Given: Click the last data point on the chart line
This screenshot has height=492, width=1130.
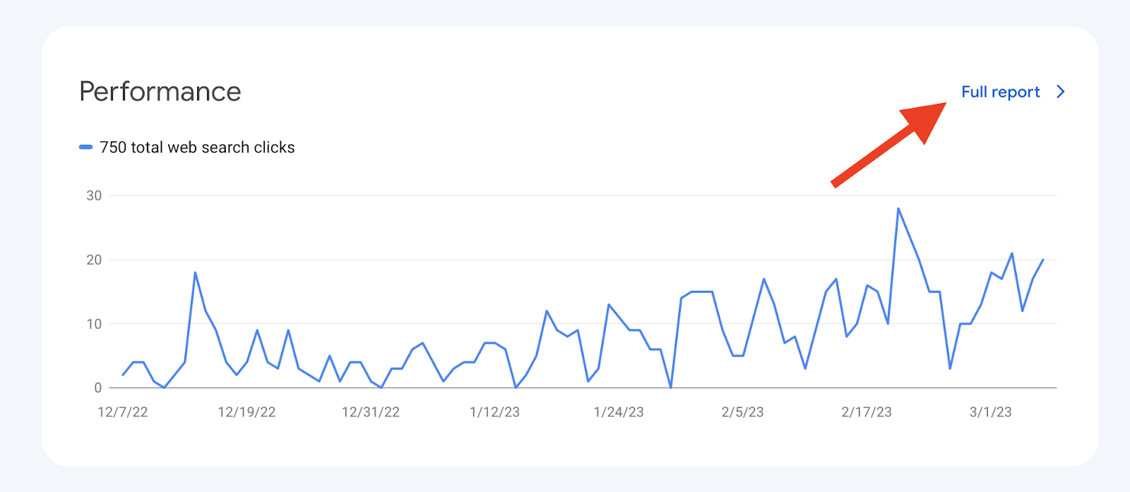Looking at the screenshot, I should tap(1042, 260).
